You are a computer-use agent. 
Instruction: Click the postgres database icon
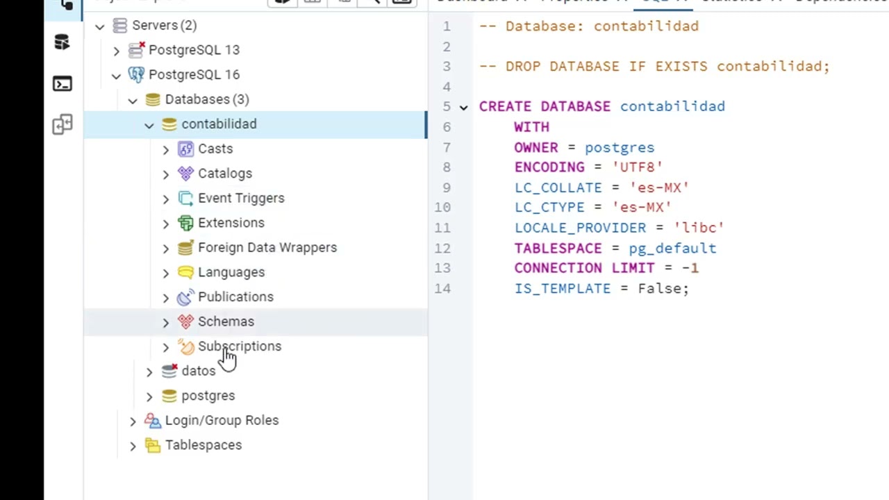(x=169, y=396)
